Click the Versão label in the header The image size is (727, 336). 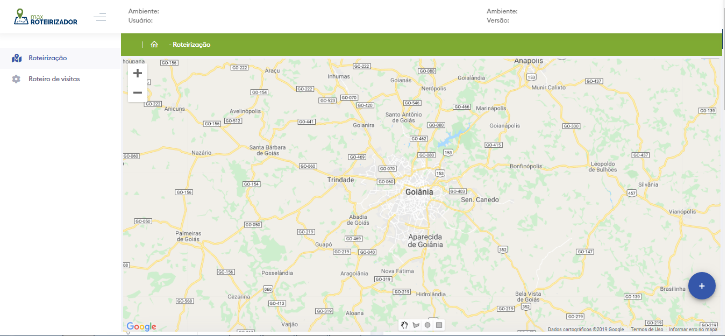(x=498, y=20)
